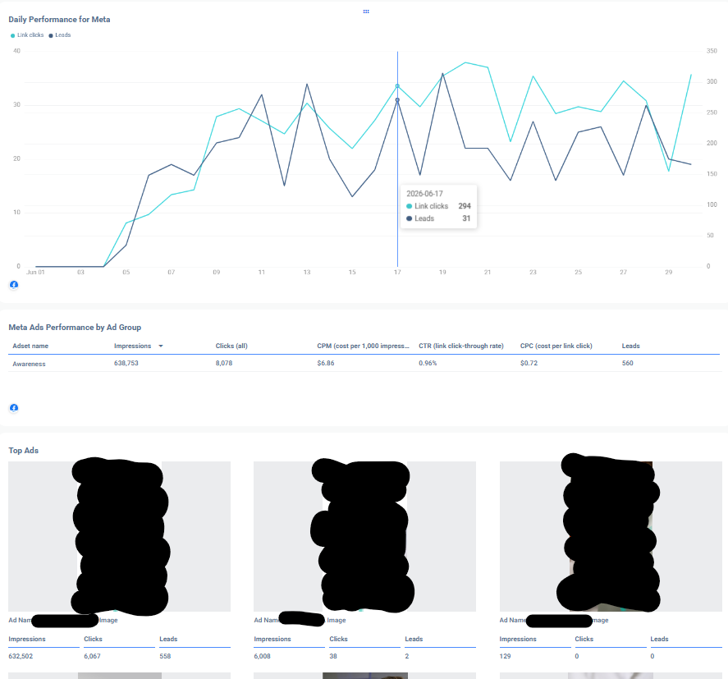Screen dimensions: 728x679
Task: Click the 0.96% CTR value
Action: (x=428, y=363)
